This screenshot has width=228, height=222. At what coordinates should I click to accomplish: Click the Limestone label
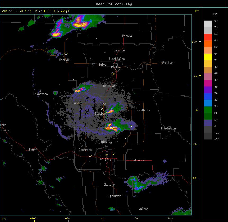click(x=40, y=94)
